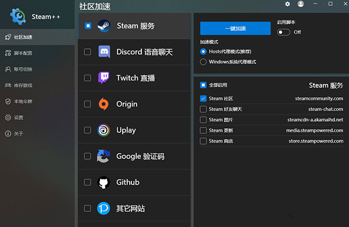
Task: Check the 其它网站 checkbox
Action: click(87, 208)
